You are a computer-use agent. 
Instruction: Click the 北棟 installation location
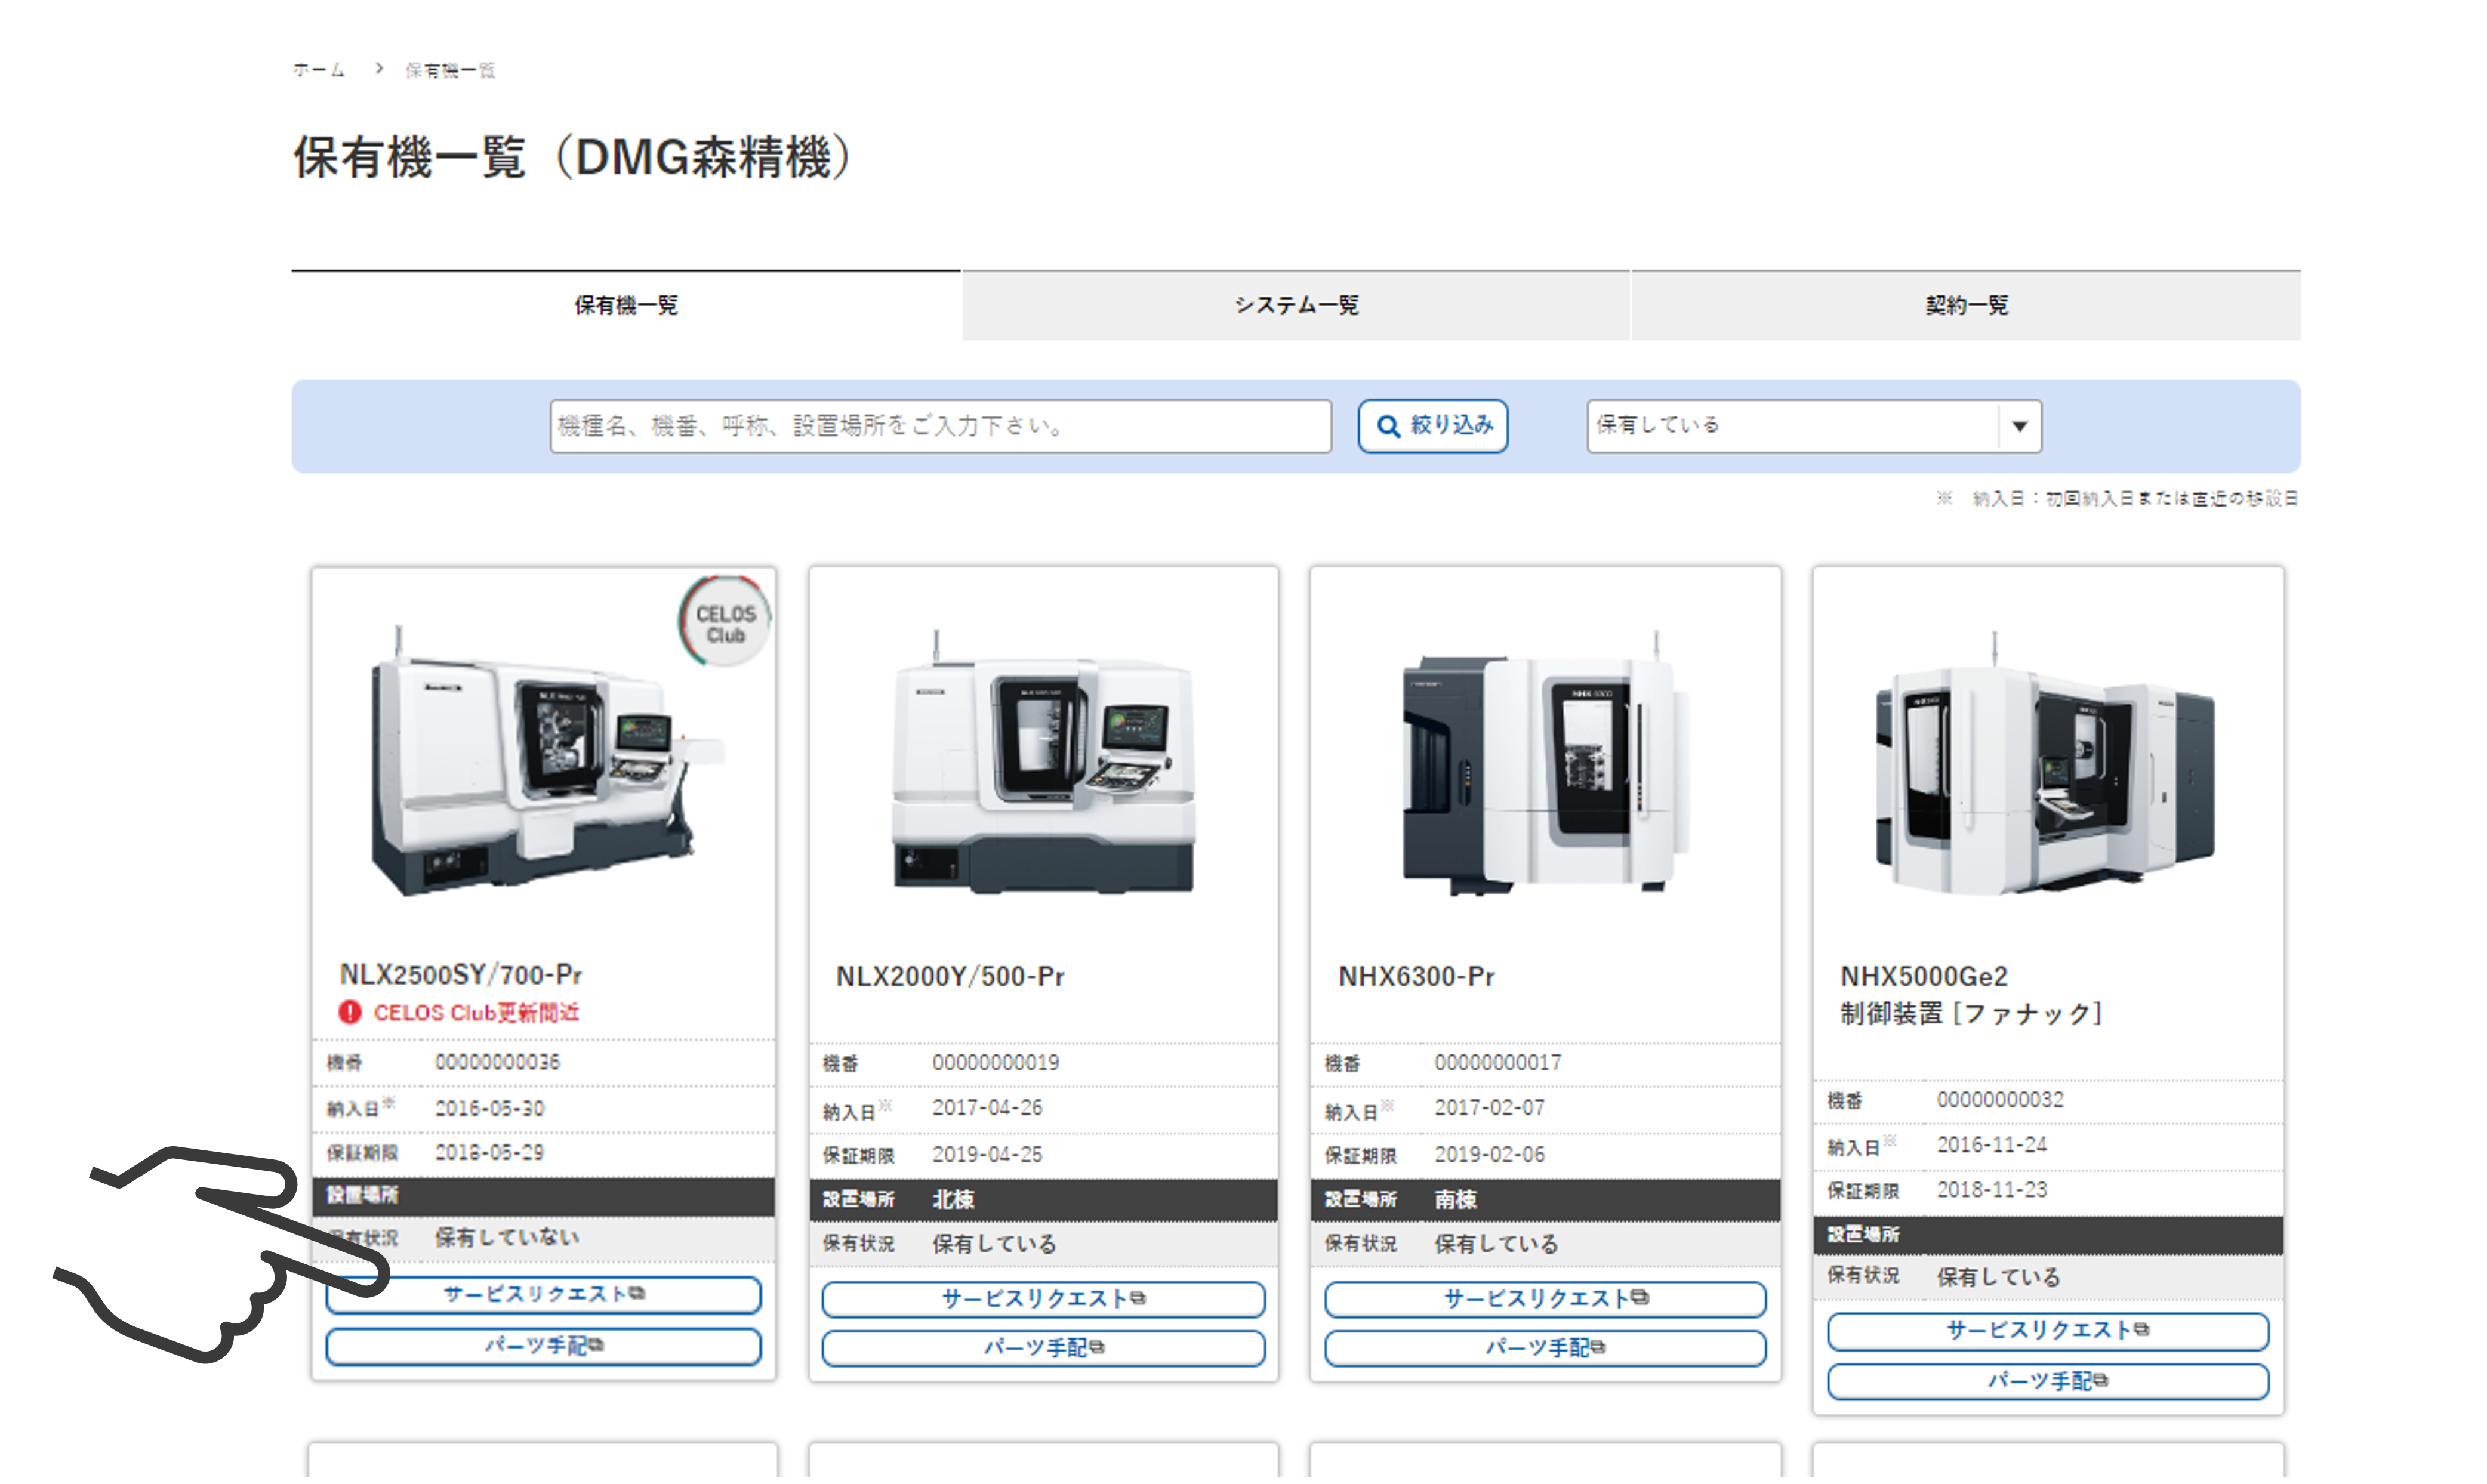(953, 1200)
